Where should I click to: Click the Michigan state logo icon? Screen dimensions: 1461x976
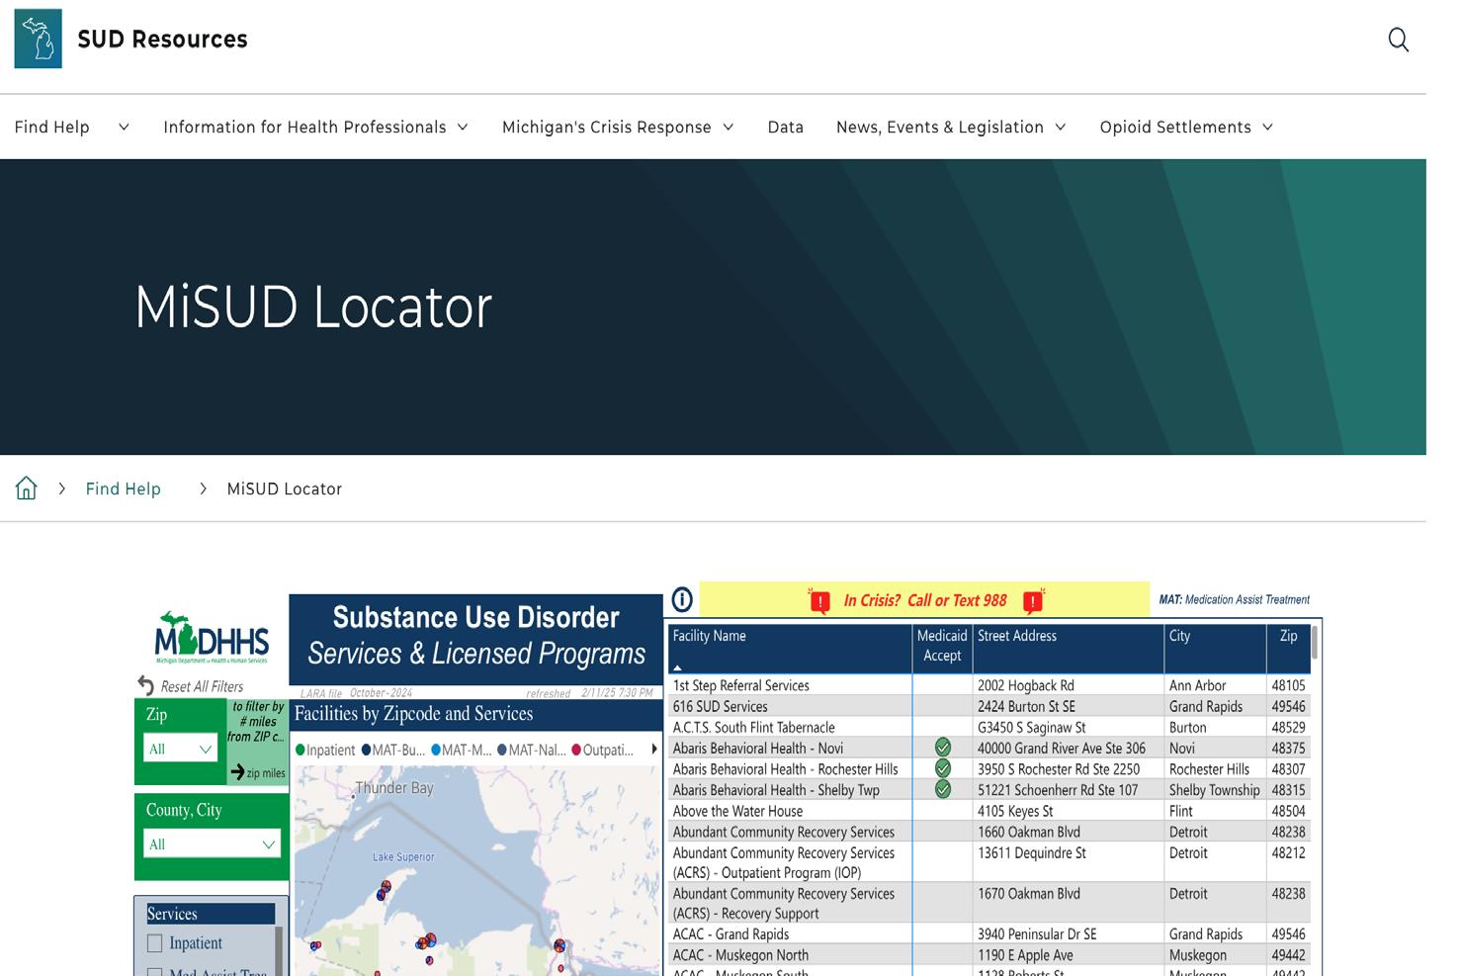38,39
